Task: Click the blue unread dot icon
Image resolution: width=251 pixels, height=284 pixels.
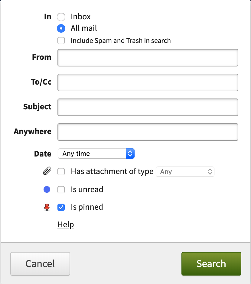Action: (x=47, y=190)
